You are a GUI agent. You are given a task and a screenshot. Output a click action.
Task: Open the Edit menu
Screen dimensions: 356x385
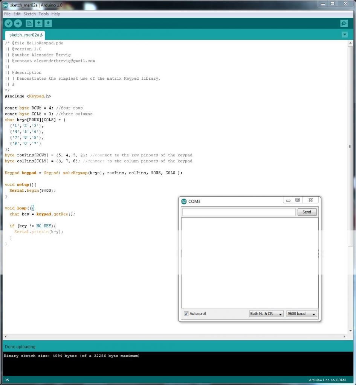[17, 14]
